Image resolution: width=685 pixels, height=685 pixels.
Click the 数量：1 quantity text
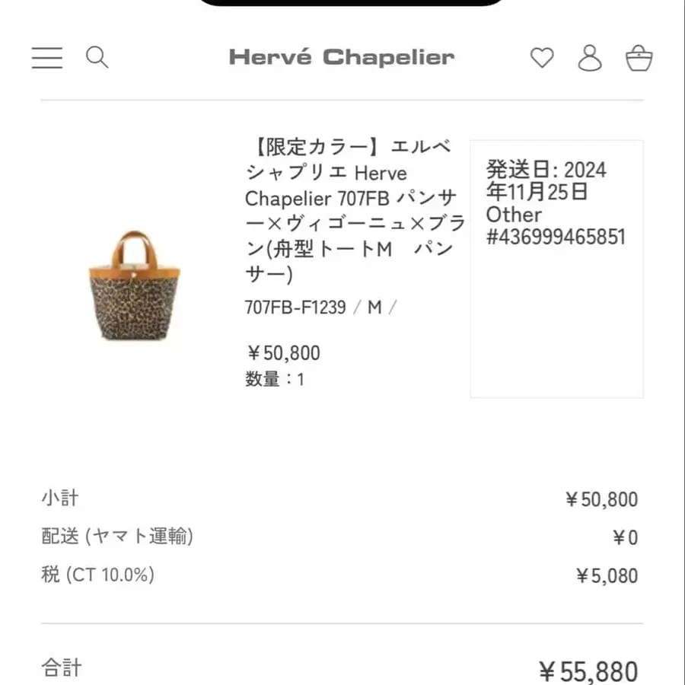point(272,379)
